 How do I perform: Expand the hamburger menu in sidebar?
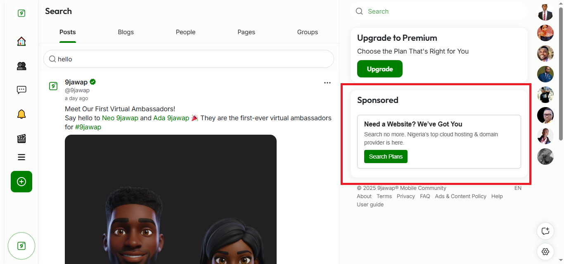tap(21, 157)
